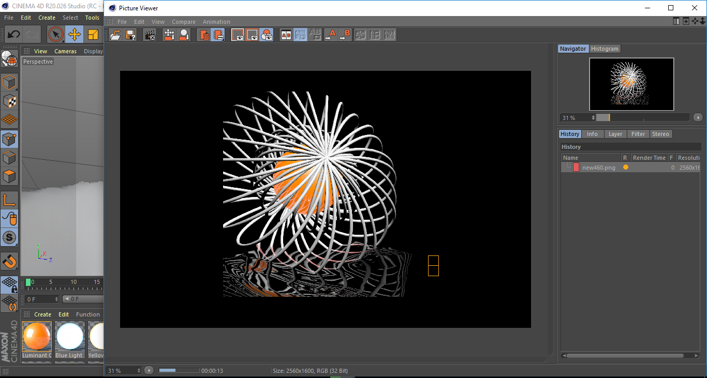The height and width of the screenshot is (378, 707).
Task: Open the Cameras menu in the viewport
Action: (x=65, y=51)
